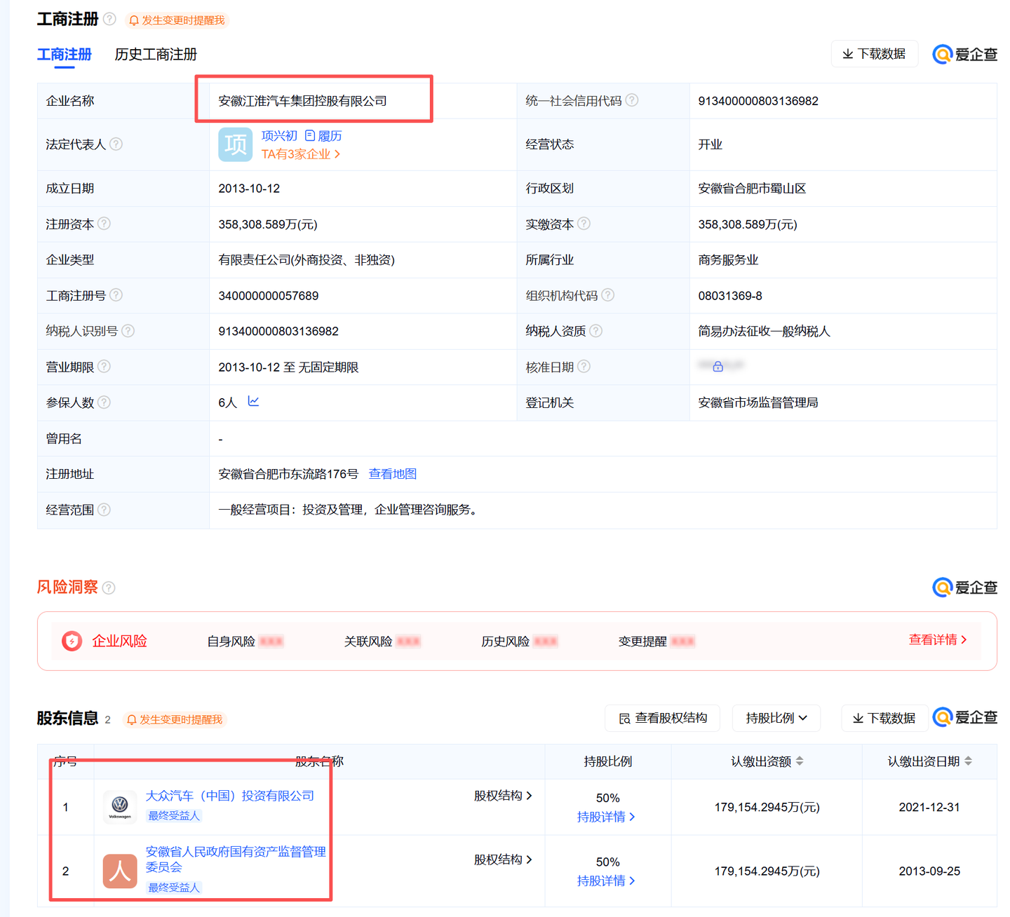Switch to 历史工商注册 tab

156,54
